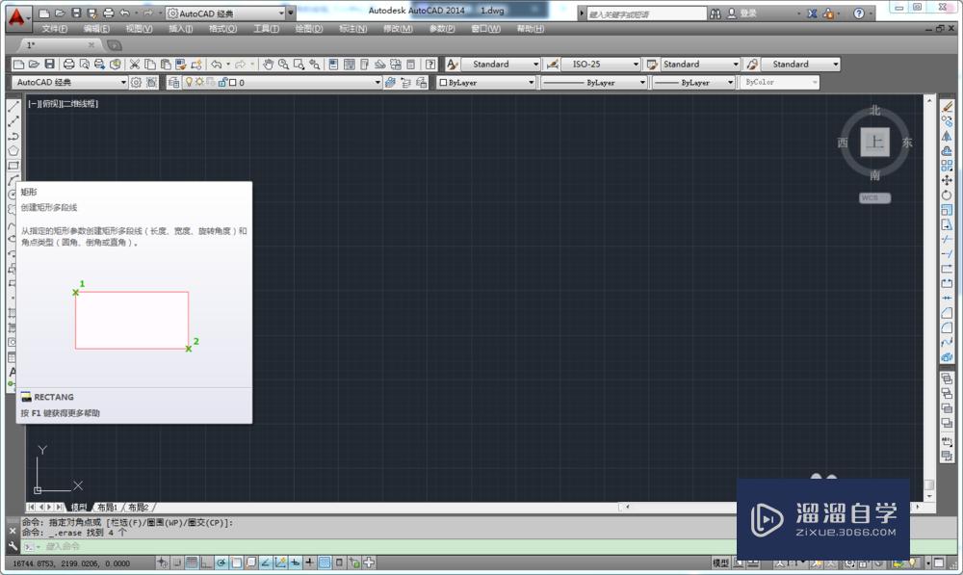
Task: Select the Erase tool in the modify toolbar
Action: pyautogui.click(x=947, y=106)
